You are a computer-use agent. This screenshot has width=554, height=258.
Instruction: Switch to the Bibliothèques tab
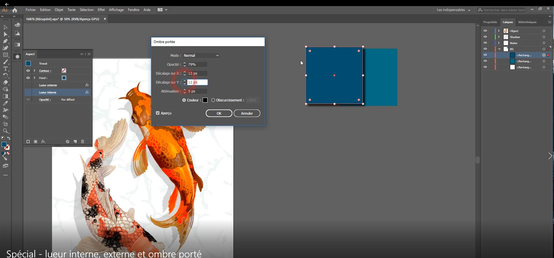point(527,22)
